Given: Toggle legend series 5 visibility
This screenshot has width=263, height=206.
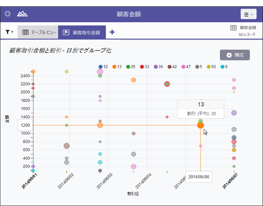Looking at the screenshot, I should point(197,67).
